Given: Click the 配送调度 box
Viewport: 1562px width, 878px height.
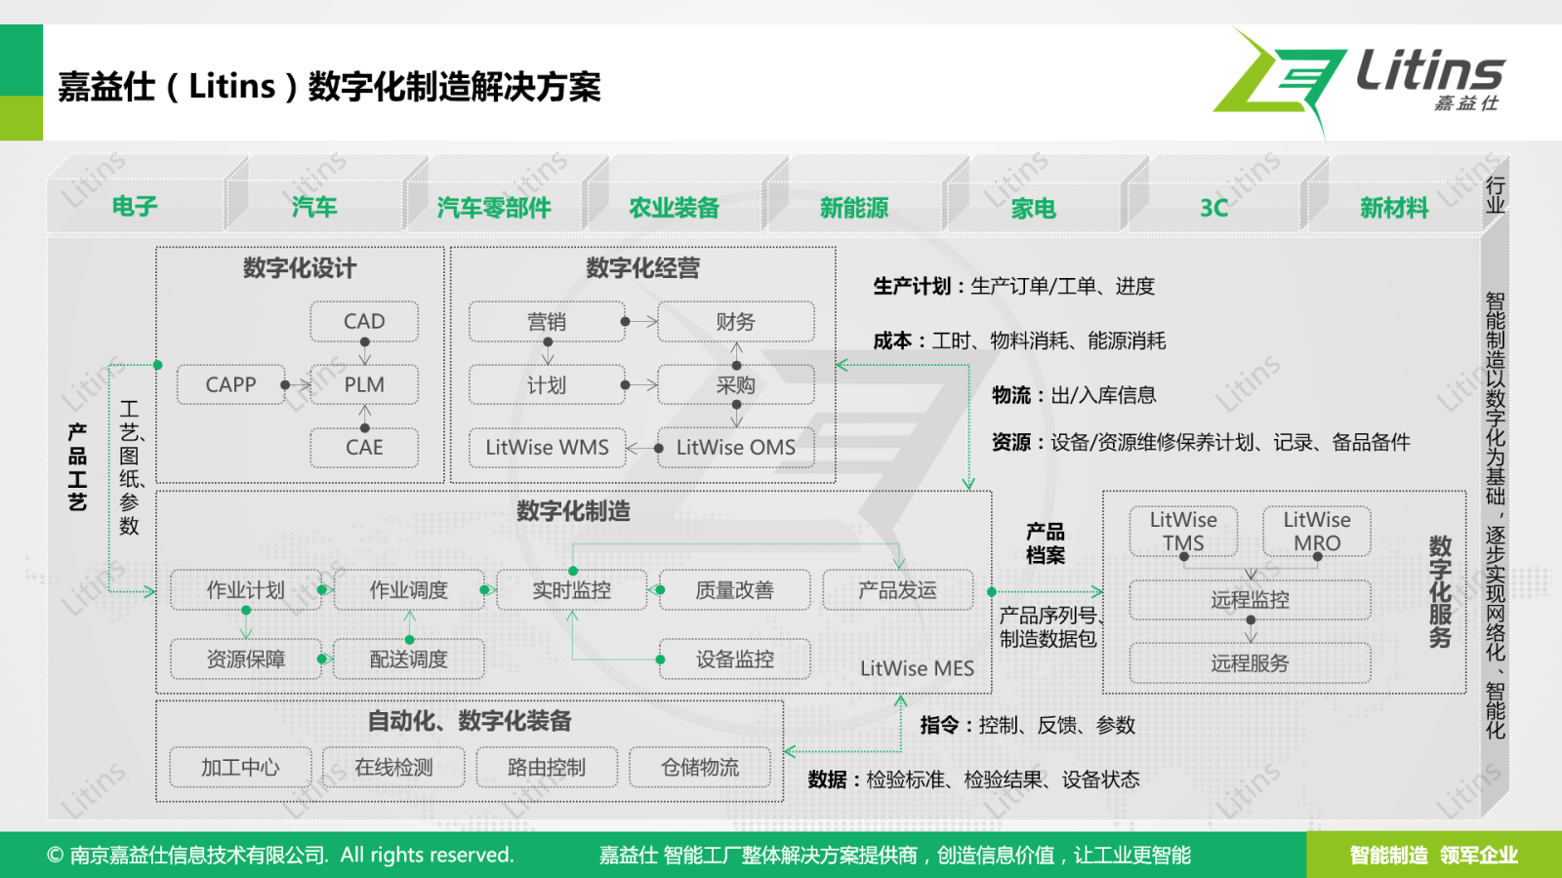Looking at the screenshot, I should [x=409, y=658].
